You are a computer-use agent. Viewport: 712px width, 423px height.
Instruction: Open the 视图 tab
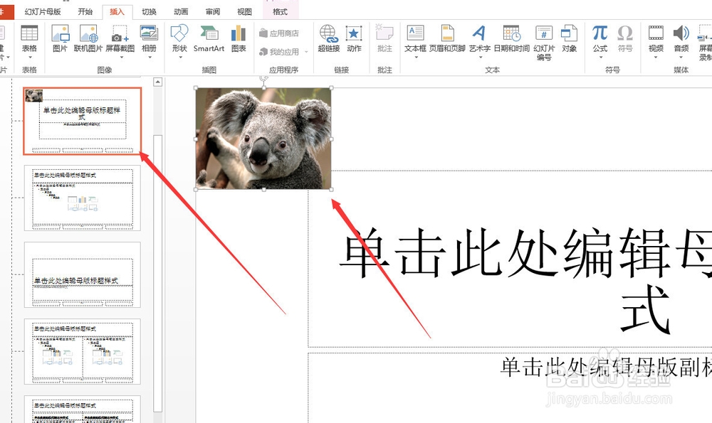244,12
